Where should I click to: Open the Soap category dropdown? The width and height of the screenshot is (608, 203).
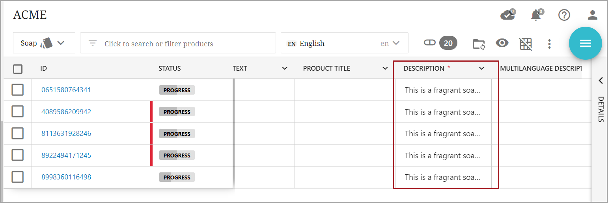(44, 43)
